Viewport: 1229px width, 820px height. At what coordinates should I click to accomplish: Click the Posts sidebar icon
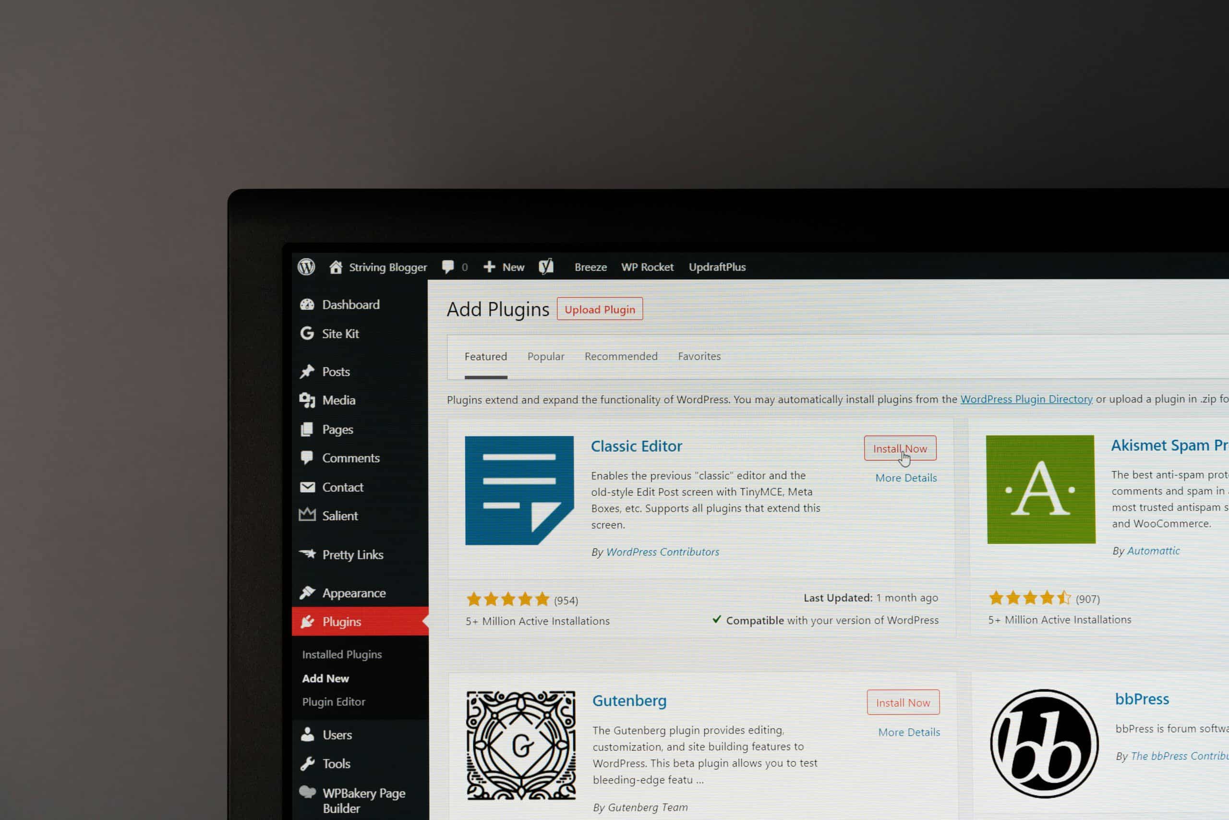click(308, 371)
